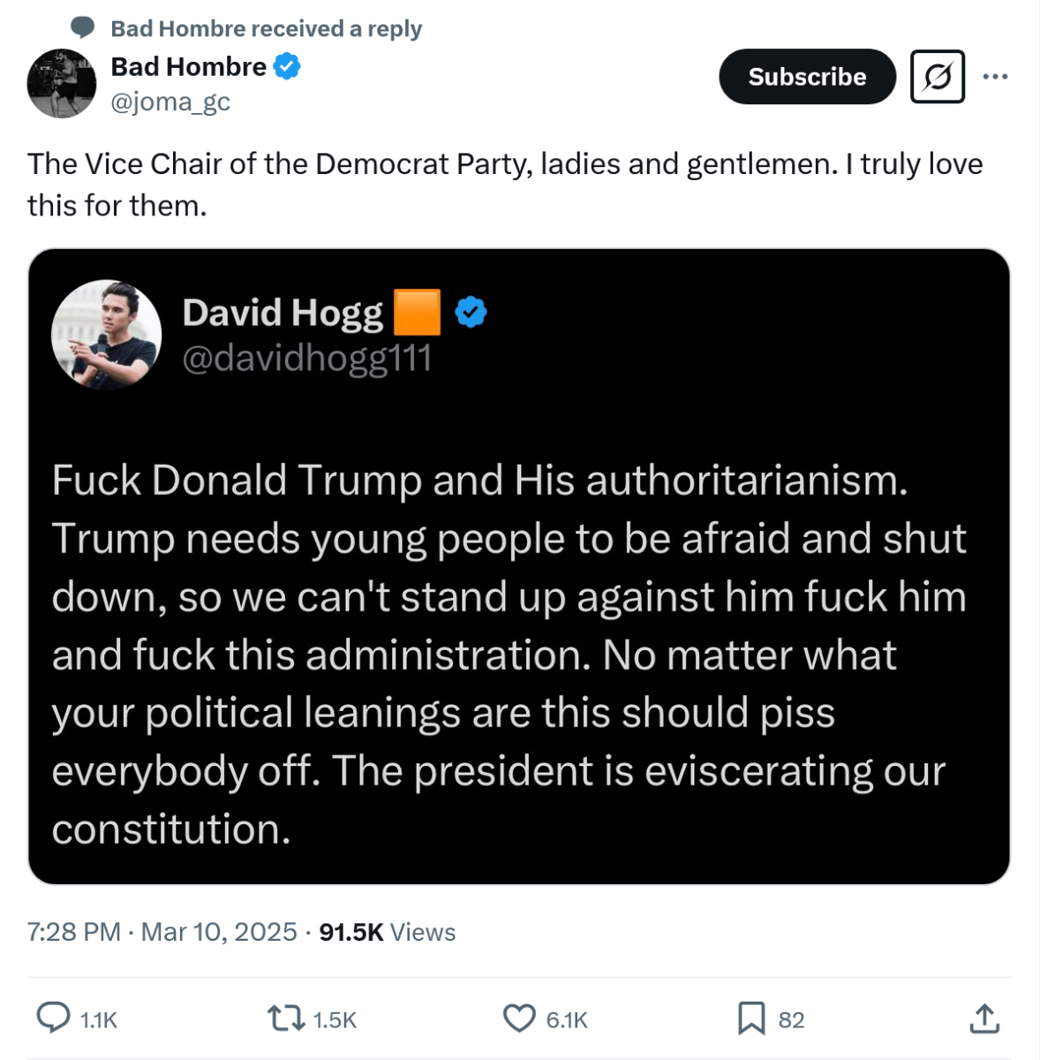This screenshot has height=1060, width=1040.
Task: Click the 91.5K Views count
Action: click(x=387, y=932)
